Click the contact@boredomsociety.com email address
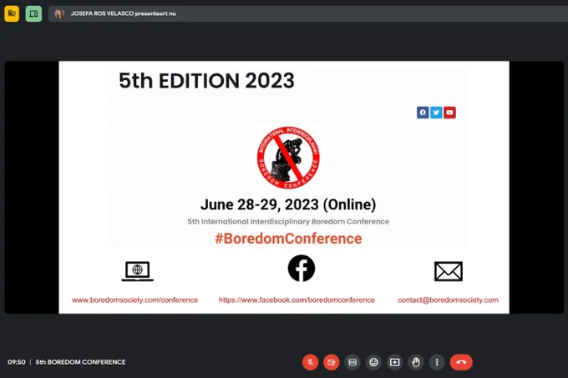This screenshot has width=568, height=378. [x=448, y=300]
